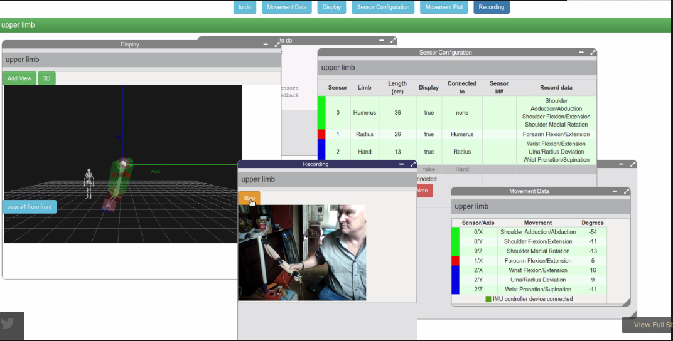
Task: Click the green swatch of sensor 0 Humerus row
Action: (x=321, y=113)
